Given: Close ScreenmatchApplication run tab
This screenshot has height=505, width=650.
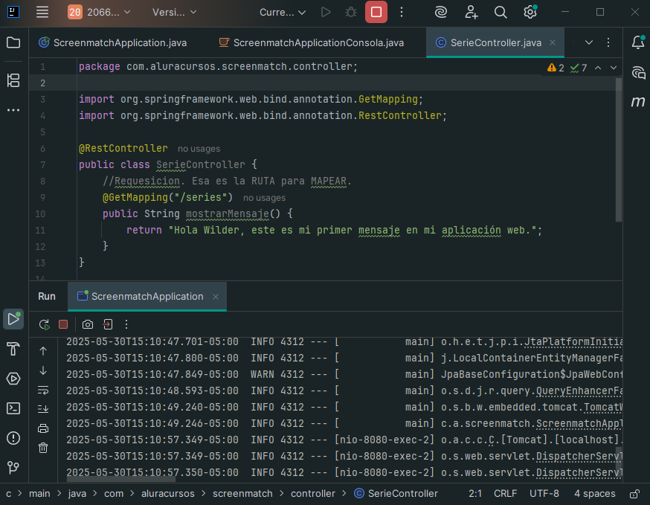Looking at the screenshot, I should pos(216,297).
